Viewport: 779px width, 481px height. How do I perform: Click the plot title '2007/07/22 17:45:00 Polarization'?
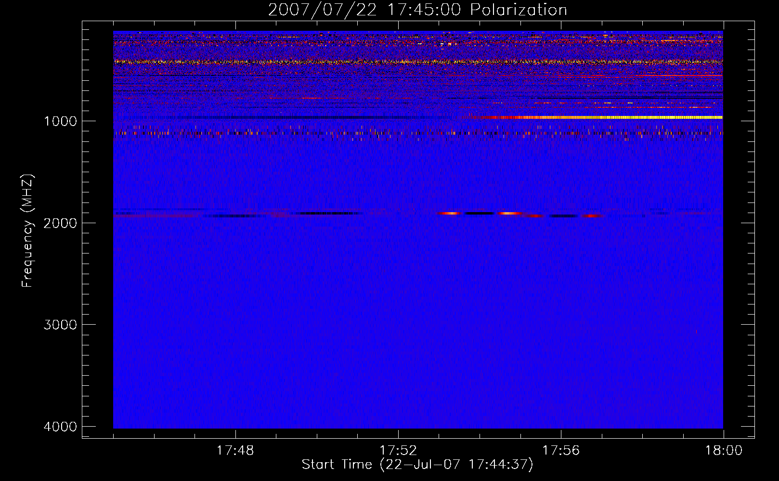[x=417, y=10]
